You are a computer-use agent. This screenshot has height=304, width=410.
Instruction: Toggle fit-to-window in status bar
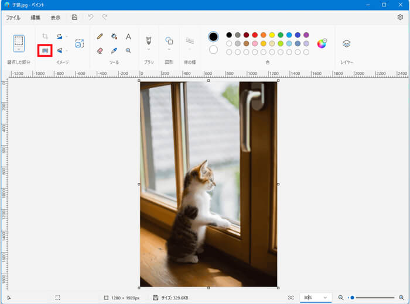[x=291, y=298]
